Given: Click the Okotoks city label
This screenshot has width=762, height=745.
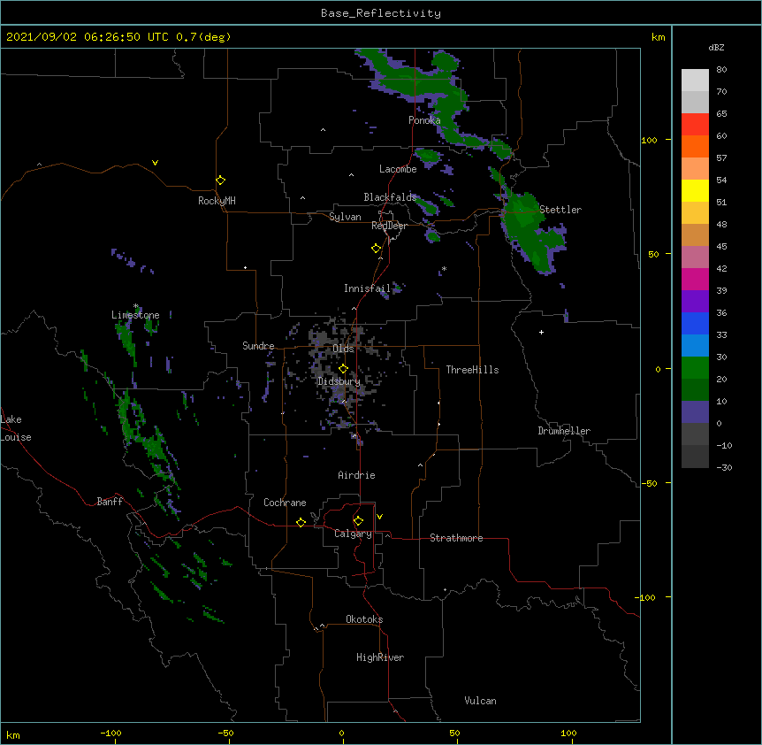Looking at the screenshot, I should click(x=364, y=619).
